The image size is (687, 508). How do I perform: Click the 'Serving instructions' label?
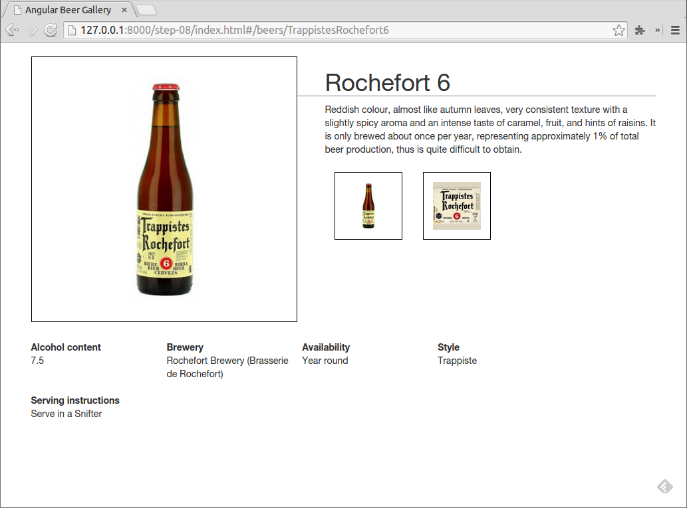pyautogui.click(x=75, y=400)
